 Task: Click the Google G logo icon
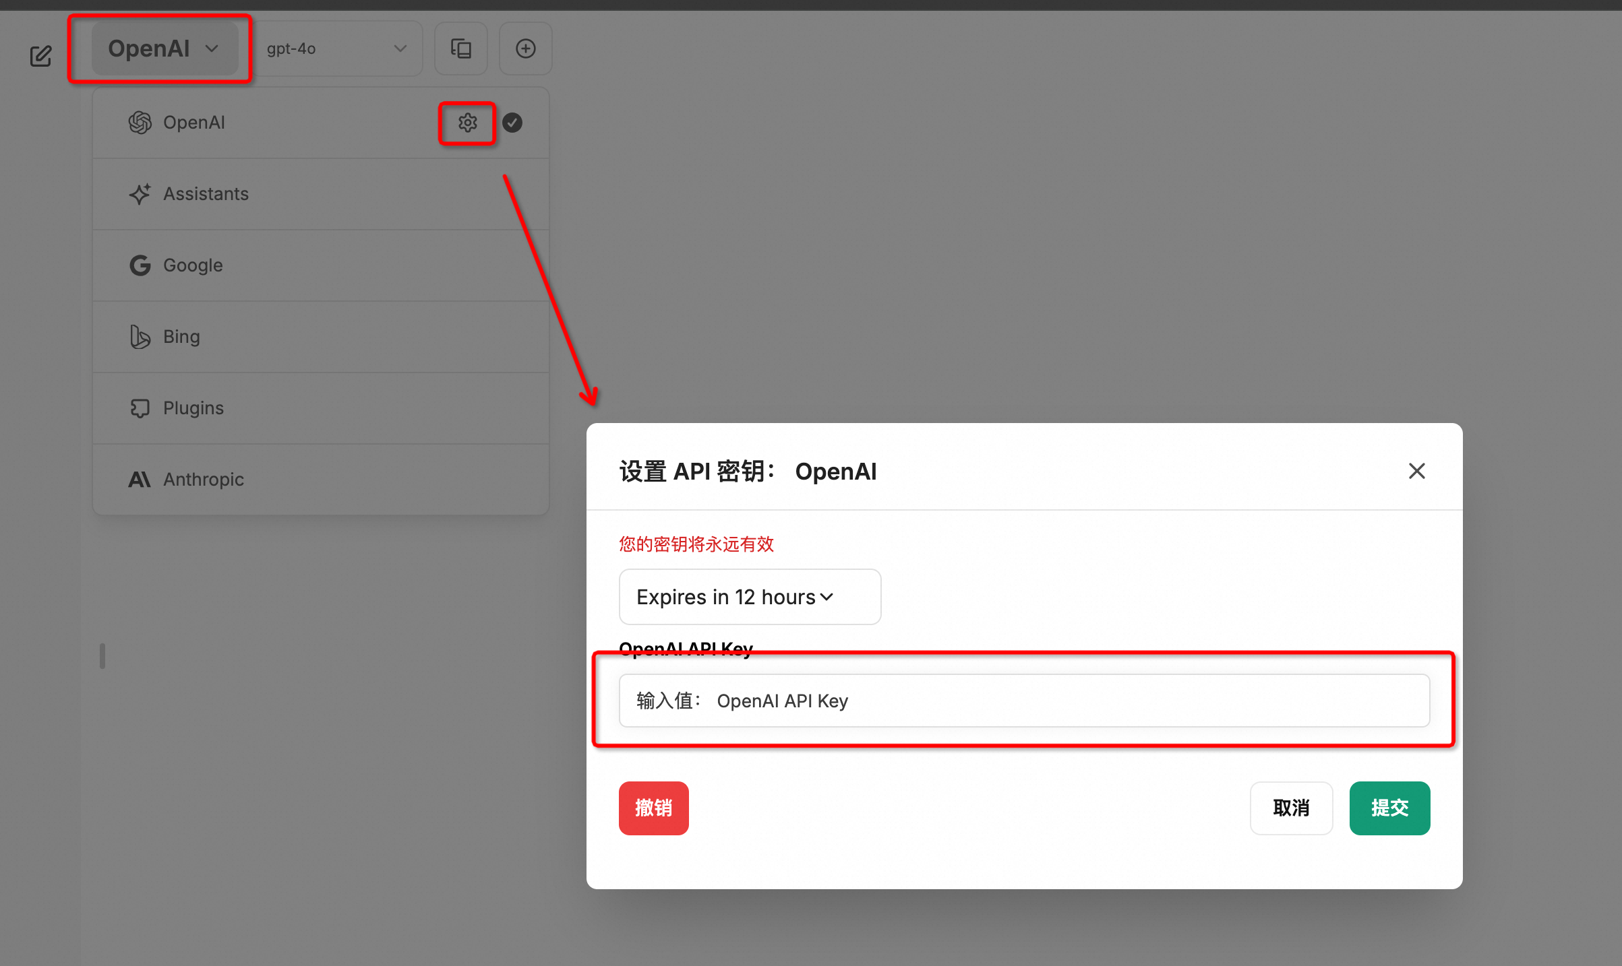(x=140, y=265)
